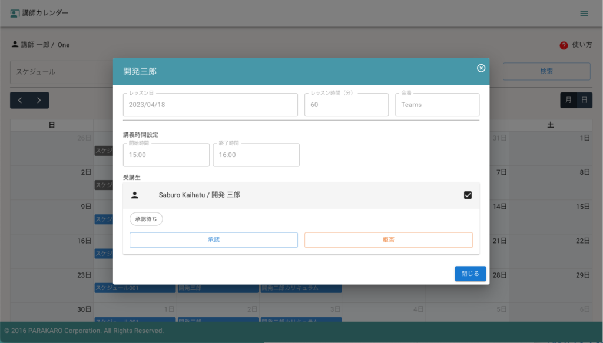Image resolution: width=603 pixels, height=343 pixels.
Task: Open the 開始時間 time field
Action: (x=166, y=155)
